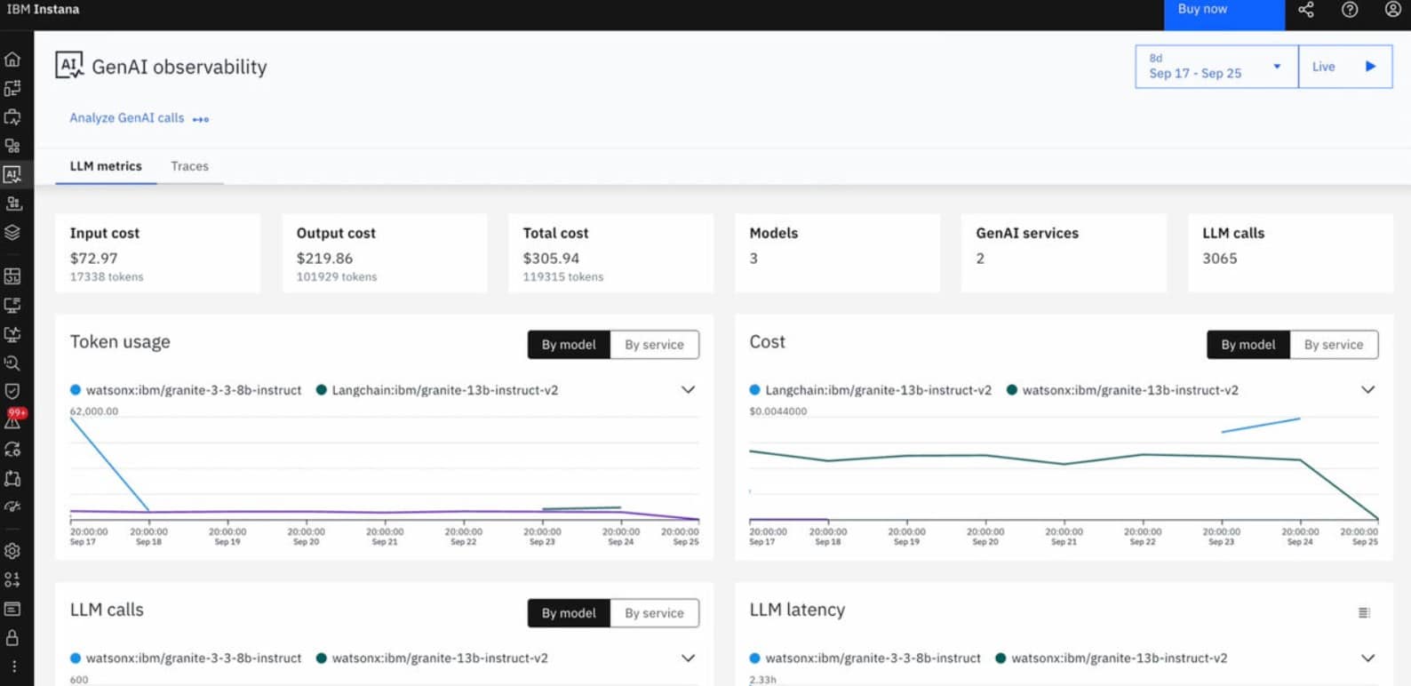Click the Token usage panel title
The height and width of the screenshot is (686, 1411).
coord(120,342)
